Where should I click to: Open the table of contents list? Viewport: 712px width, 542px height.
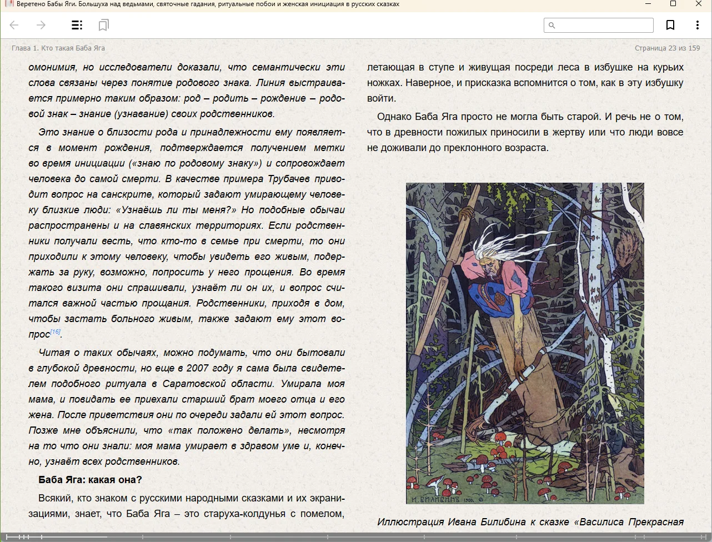pyautogui.click(x=77, y=25)
